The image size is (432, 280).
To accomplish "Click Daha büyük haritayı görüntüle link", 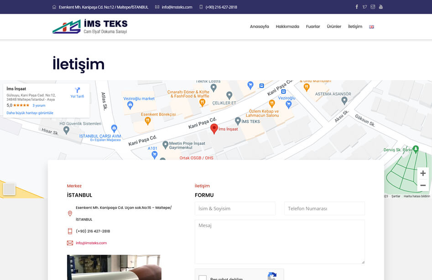I will [30, 113].
